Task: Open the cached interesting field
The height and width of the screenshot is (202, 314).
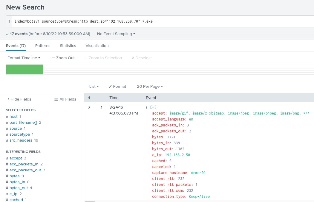Action: (x=16, y=200)
